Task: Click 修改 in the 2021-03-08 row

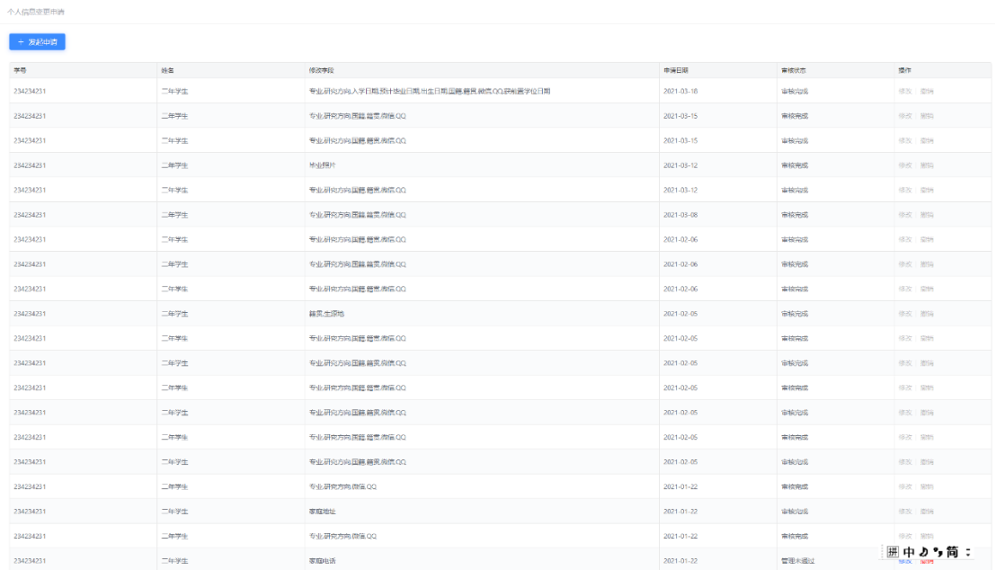Action: pos(904,215)
